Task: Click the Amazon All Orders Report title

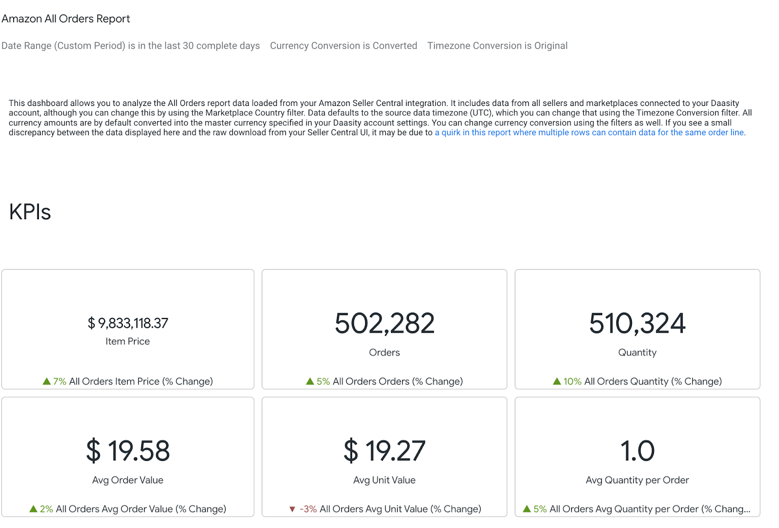Action: (66, 19)
